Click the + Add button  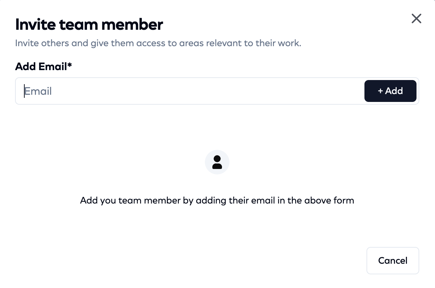pos(390,91)
